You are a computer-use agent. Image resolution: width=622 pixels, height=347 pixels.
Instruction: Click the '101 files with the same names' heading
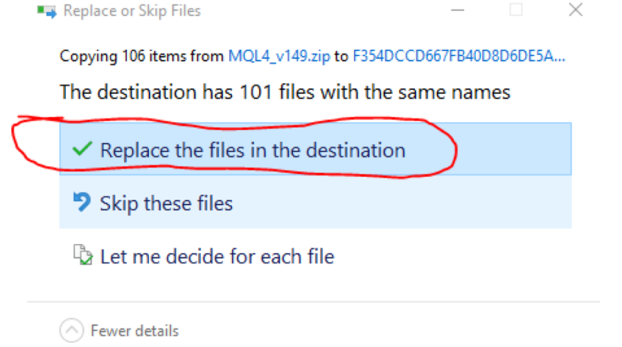(285, 93)
